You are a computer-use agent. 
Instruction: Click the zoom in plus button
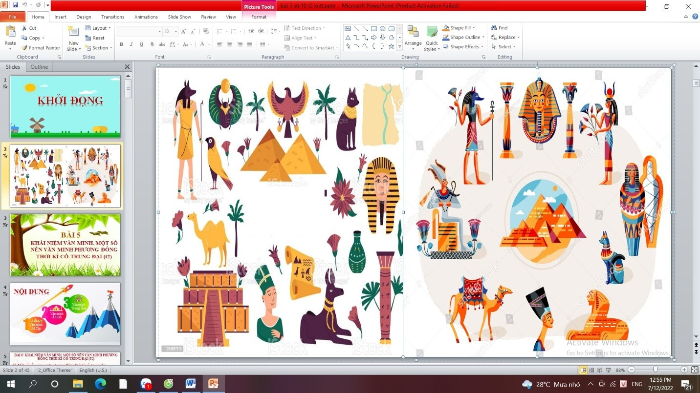point(684,370)
